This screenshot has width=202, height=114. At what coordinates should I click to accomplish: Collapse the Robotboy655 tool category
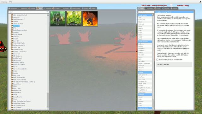pyautogui.click(x=145, y=108)
